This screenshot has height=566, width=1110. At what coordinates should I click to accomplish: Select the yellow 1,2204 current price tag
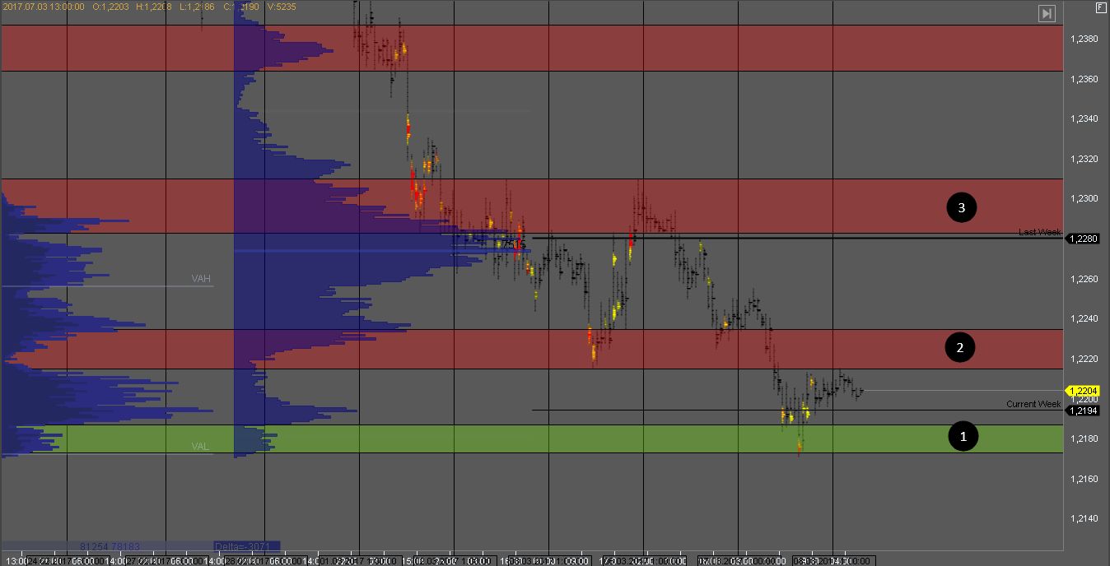tap(1081, 391)
